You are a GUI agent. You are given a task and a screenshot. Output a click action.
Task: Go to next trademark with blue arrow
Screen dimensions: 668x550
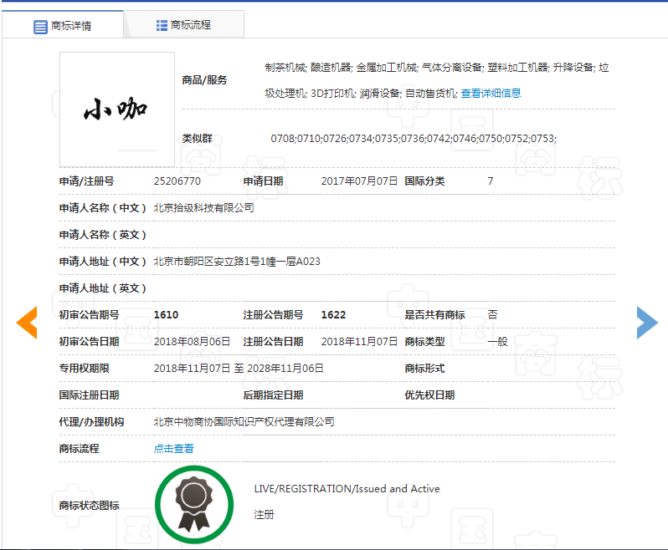[646, 323]
